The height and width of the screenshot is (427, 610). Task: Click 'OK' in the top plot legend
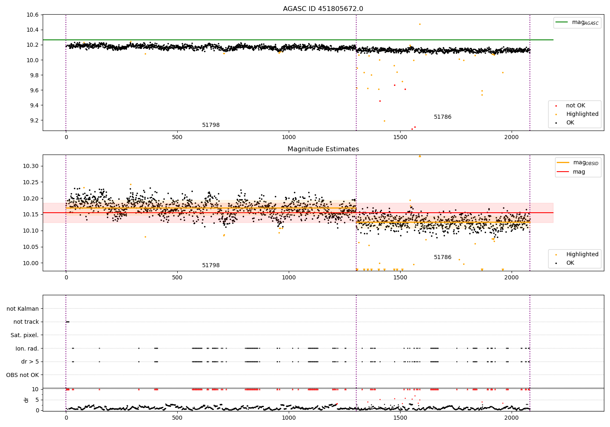point(570,122)
